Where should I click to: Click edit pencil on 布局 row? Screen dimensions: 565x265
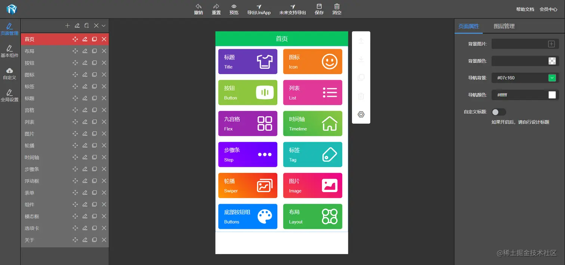(x=85, y=51)
